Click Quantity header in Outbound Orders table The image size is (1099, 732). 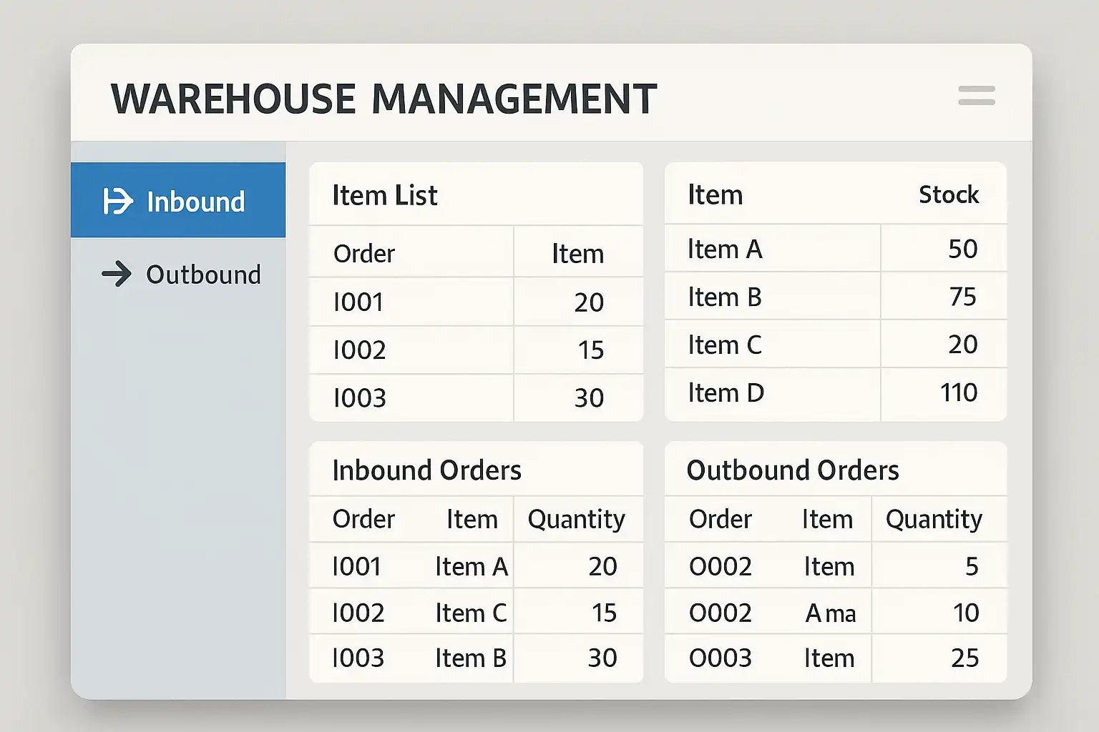[933, 519]
